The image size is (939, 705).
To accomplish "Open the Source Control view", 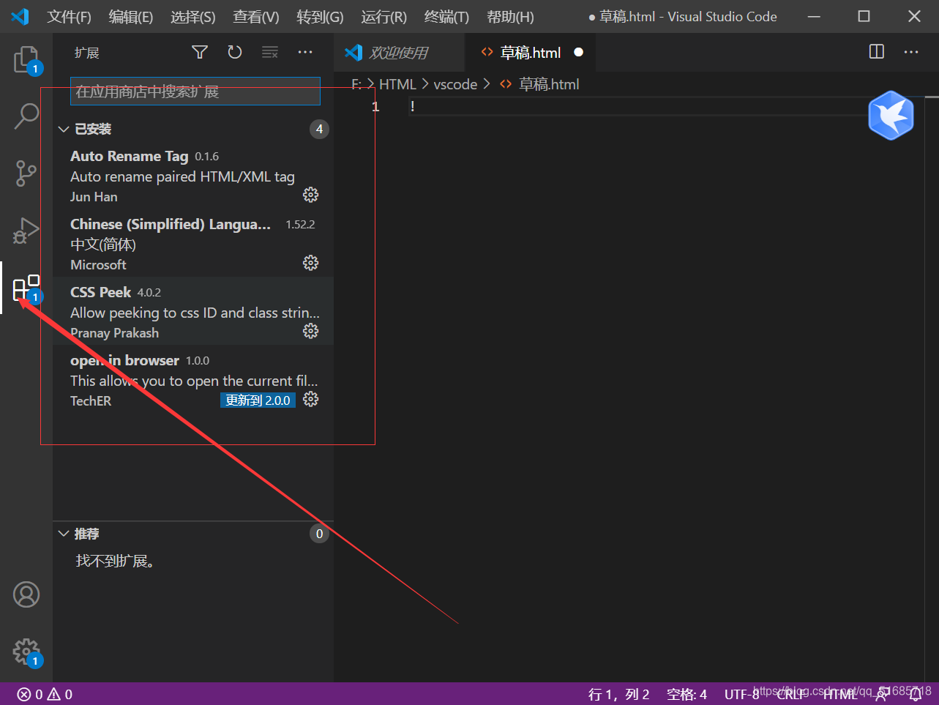I will [x=26, y=174].
